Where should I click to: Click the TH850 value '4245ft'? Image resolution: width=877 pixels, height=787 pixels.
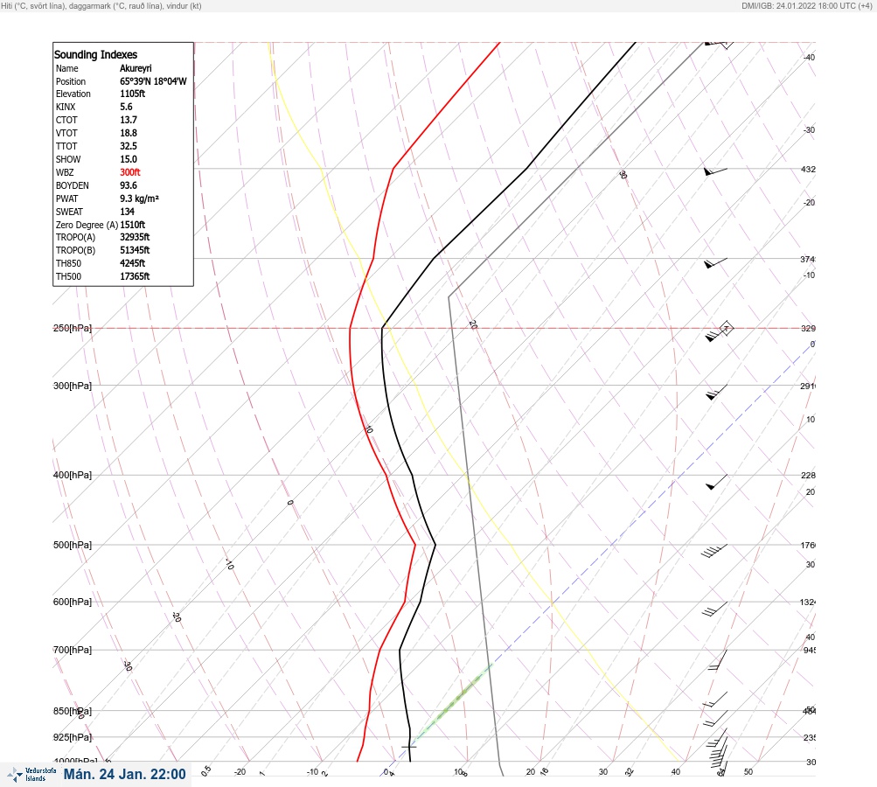click(133, 263)
